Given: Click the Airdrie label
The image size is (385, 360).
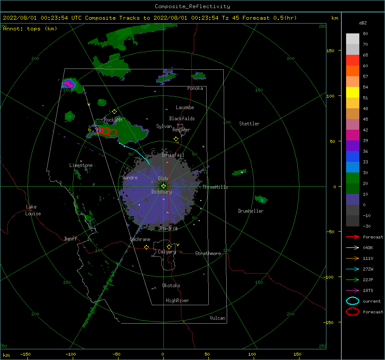Looking at the screenshot, I should tap(169, 229).
